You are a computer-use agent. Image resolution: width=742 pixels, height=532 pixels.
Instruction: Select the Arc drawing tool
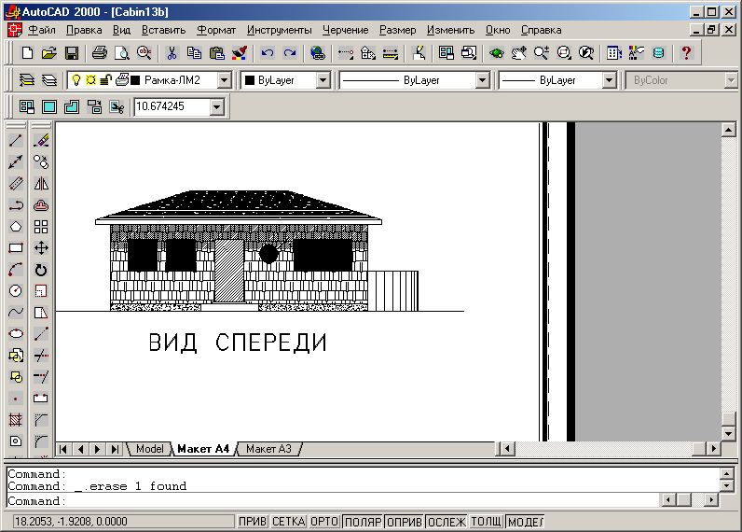click(16, 270)
